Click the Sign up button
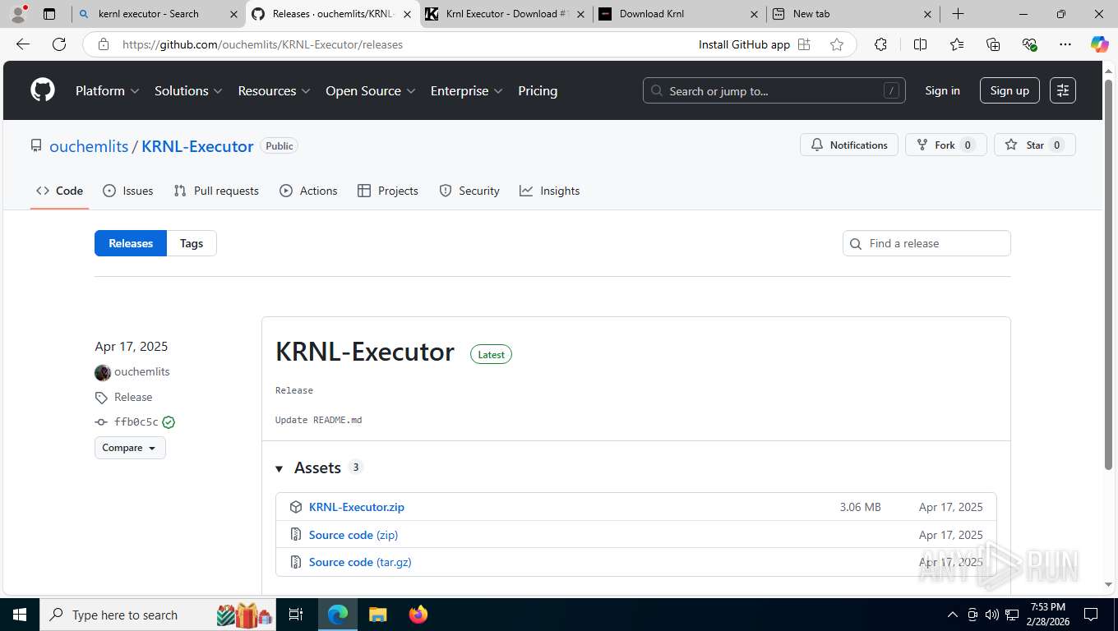Viewport: 1118px width, 631px height. (x=1009, y=90)
